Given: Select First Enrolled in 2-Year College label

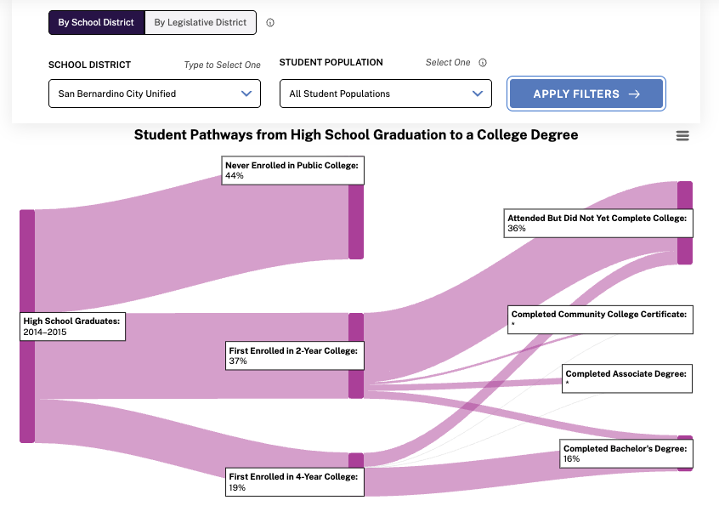Looking at the screenshot, I should coord(294,355).
